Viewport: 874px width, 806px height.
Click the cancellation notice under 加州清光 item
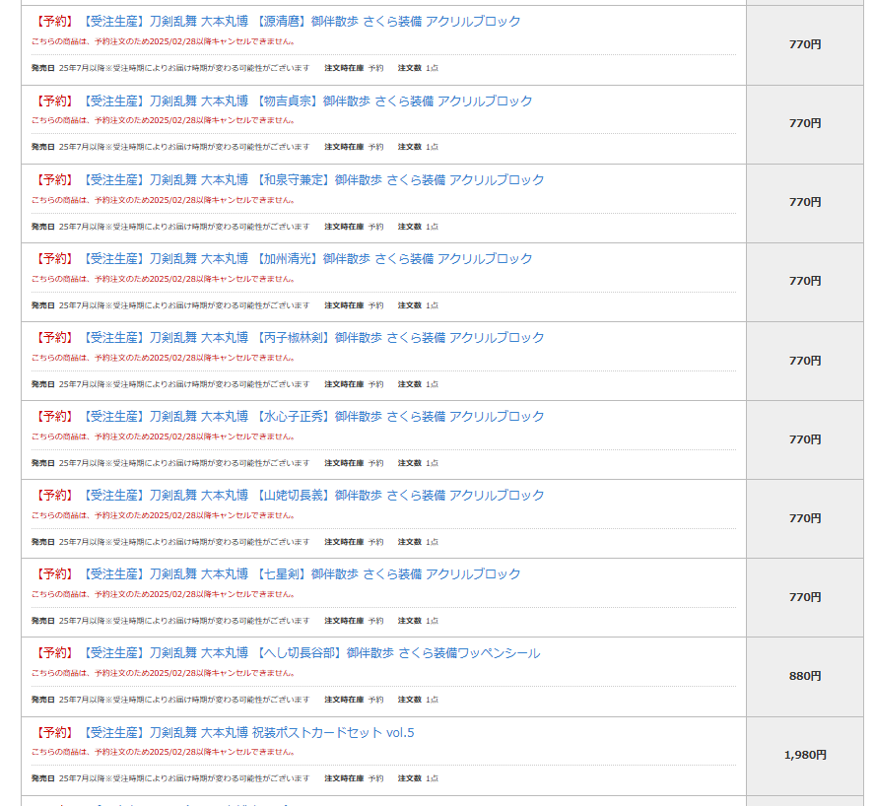[164, 279]
